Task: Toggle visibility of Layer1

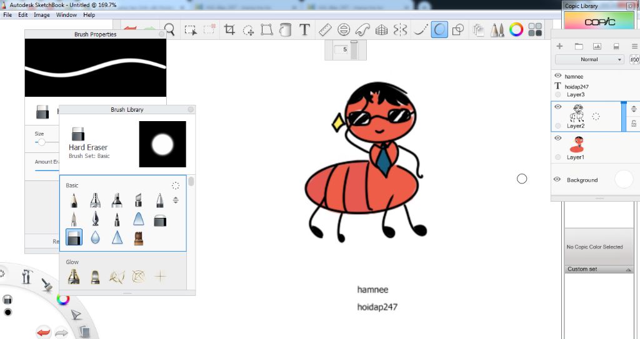Action: click(x=558, y=139)
